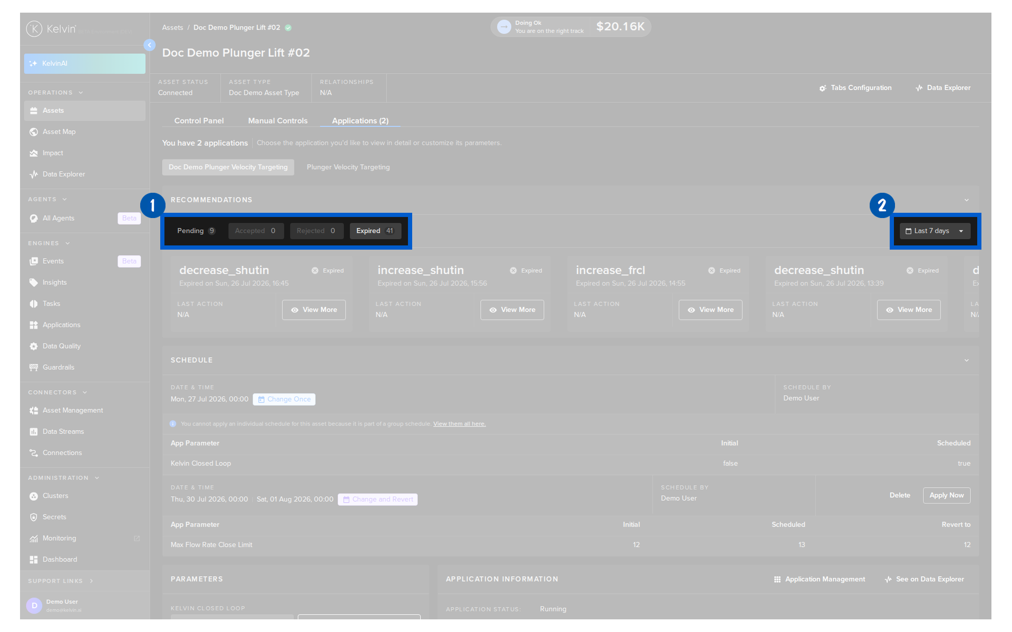Open Tabs Configuration
Viewport: 1012px width, 632px height.
click(x=855, y=88)
